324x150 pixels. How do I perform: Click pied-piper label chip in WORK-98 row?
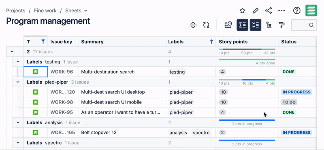click(x=181, y=102)
